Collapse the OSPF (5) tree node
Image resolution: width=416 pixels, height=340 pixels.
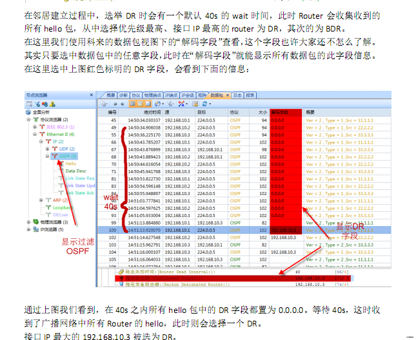click(48, 156)
